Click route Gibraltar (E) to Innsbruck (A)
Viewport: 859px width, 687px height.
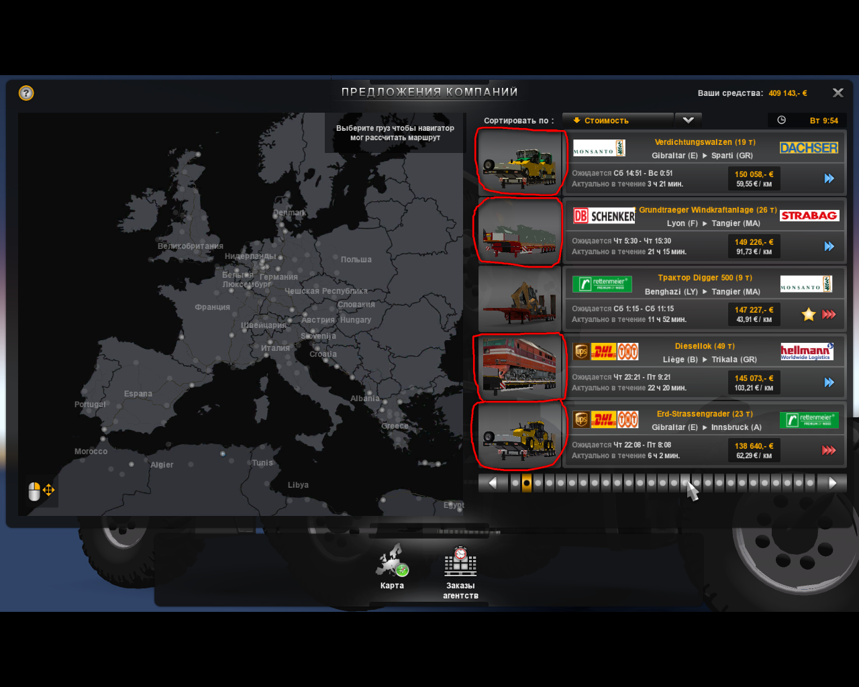(707, 427)
